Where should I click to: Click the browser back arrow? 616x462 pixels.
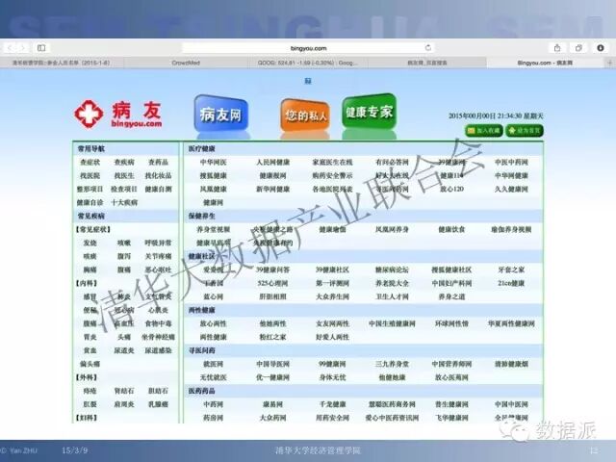point(10,48)
